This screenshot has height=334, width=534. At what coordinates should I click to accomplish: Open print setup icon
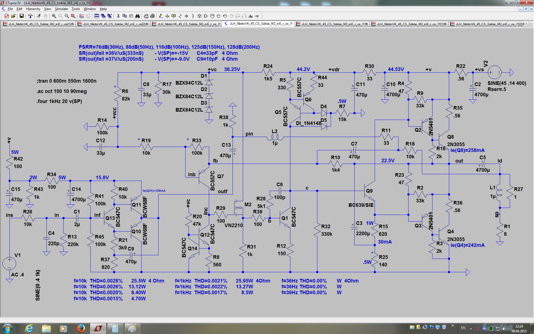click(x=146, y=16)
